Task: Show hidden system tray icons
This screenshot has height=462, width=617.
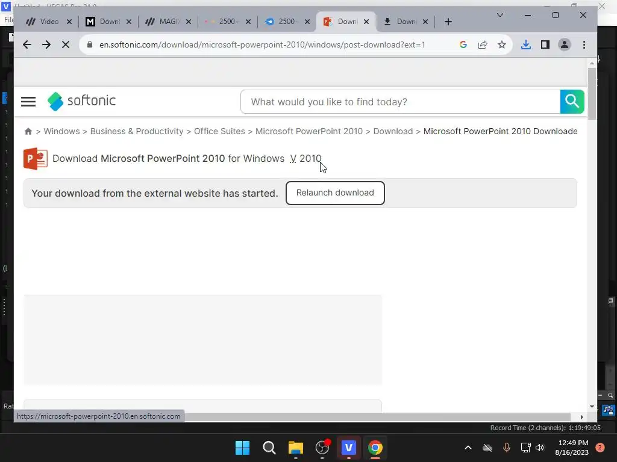Action: 468,448
